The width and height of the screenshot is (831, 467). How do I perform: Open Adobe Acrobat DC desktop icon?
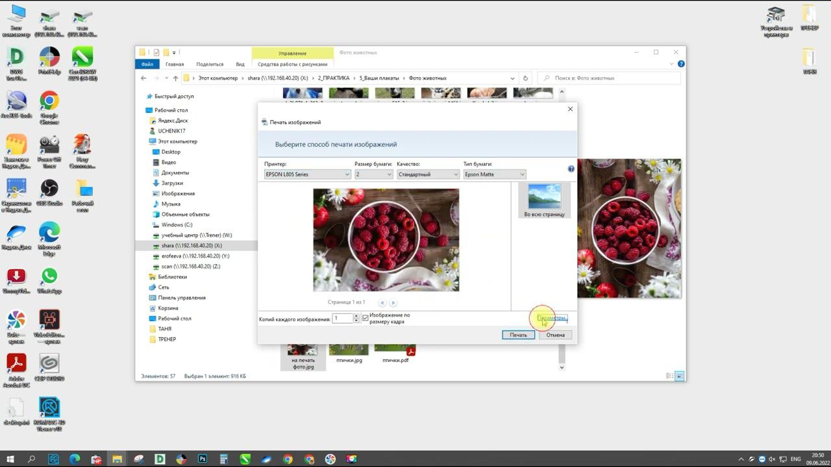coord(16,371)
